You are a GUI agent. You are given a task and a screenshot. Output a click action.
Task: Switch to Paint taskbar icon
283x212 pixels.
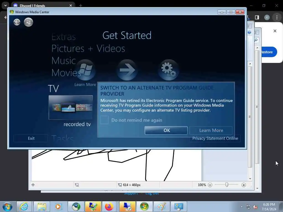point(161,206)
